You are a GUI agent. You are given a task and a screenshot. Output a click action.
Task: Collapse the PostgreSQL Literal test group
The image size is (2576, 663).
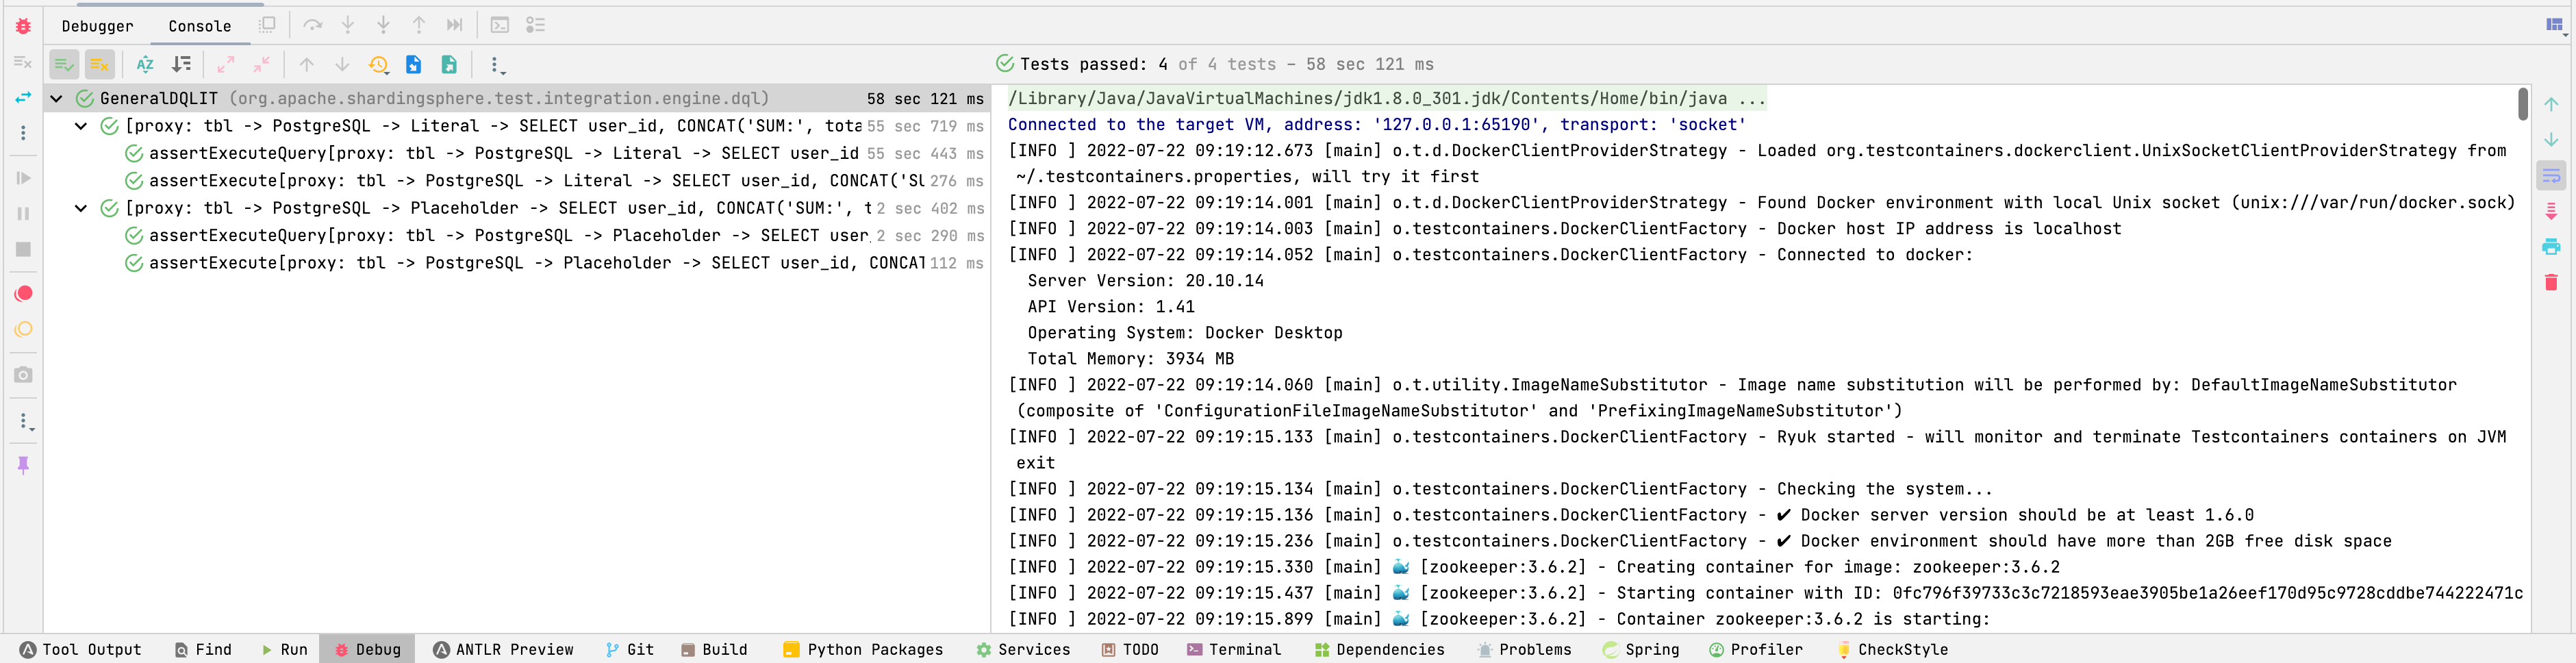81,126
